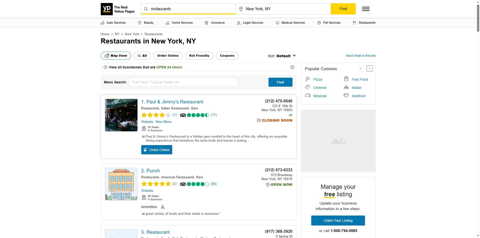Screen dimensions: 480x238
Task: Click the Yellow Pages logo
Action: click(118, 9)
